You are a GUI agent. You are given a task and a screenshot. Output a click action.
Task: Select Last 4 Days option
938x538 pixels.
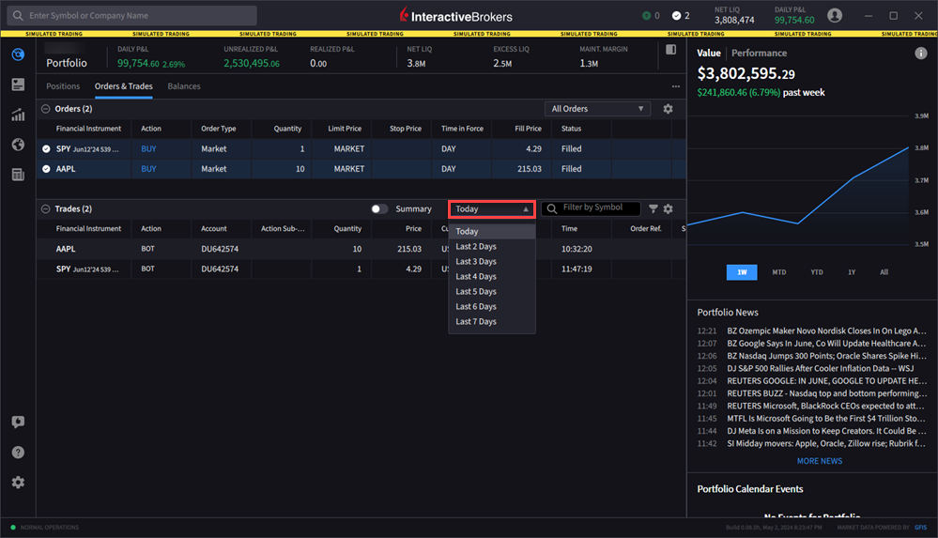tap(492, 276)
